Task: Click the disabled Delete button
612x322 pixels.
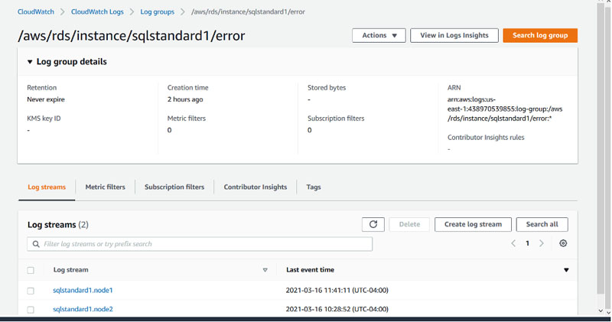Action: pyautogui.click(x=409, y=224)
